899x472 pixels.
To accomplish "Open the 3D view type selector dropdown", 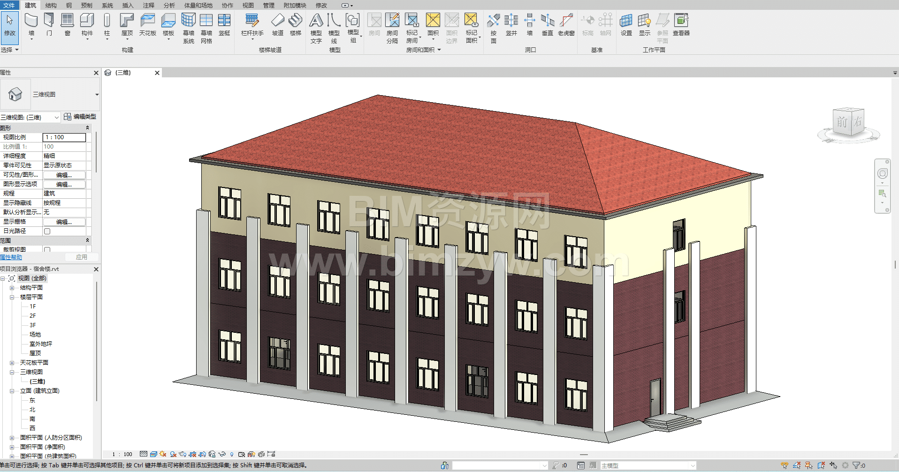I will click(x=97, y=95).
